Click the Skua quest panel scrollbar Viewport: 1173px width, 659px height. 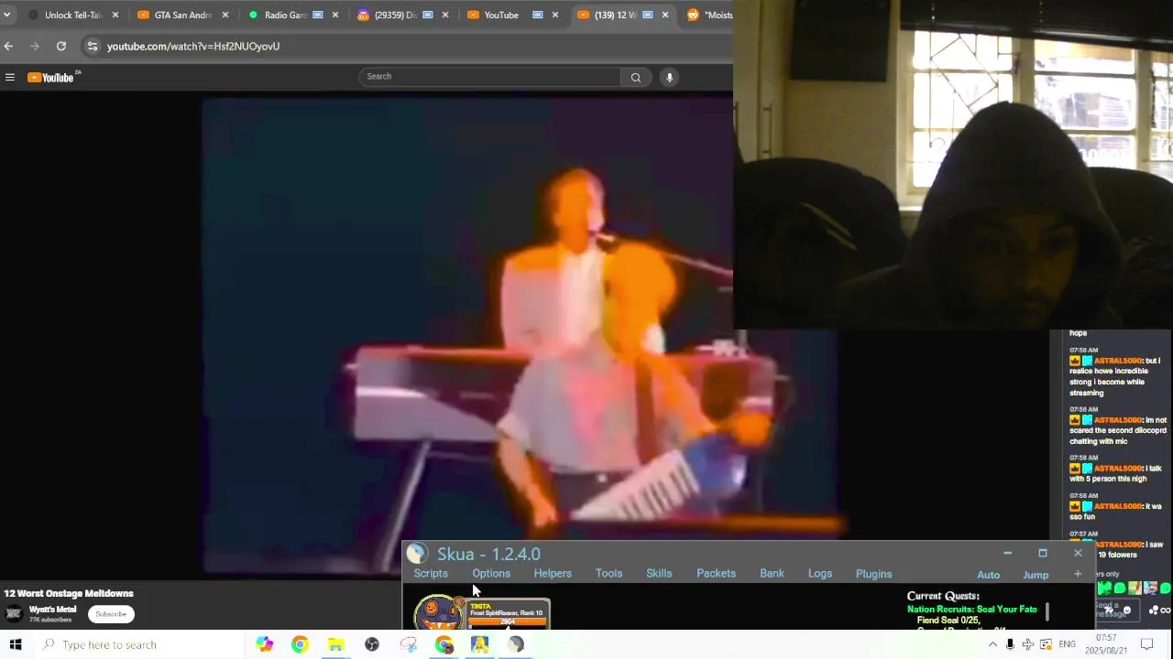pos(1047,611)
